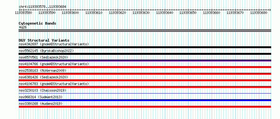Select variant label nsv4342697 (gnomADStructuralVariants)
The height and width of the screenshot is (119, 280).
(x=54, y=44)
